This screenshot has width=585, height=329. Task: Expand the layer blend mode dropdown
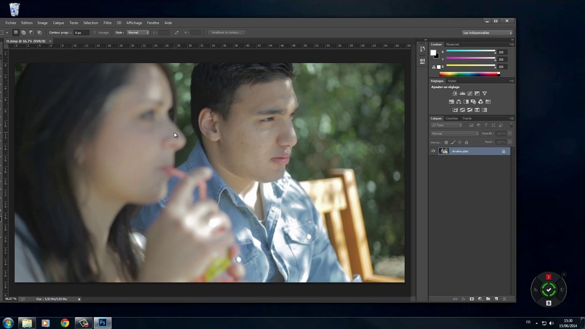tap(455, 133)
